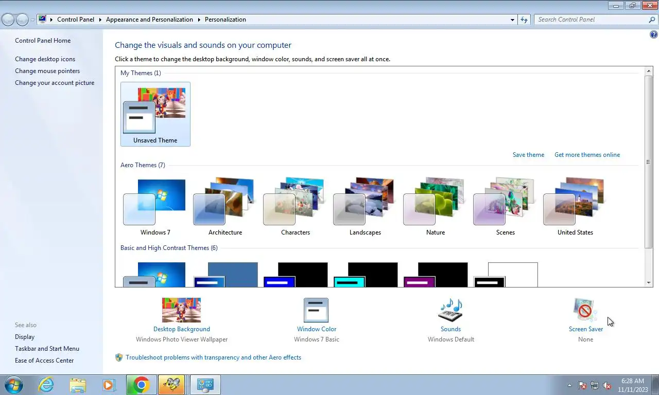This screenshot has height=395, width=659.
Task: Click the Action Center flag tray icon
Action: (582, 385)
